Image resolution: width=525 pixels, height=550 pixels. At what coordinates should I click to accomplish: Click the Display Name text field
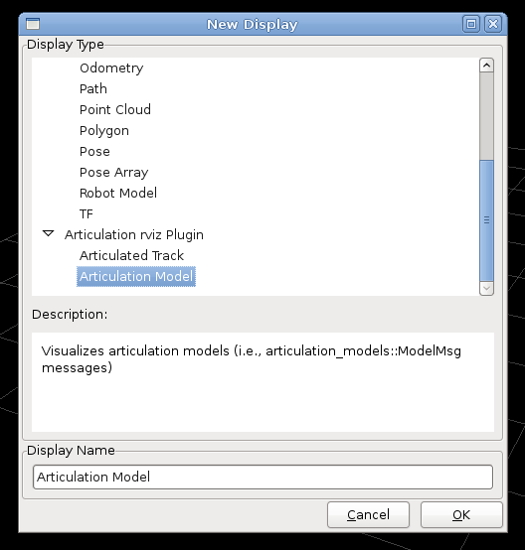pos(262,477)
